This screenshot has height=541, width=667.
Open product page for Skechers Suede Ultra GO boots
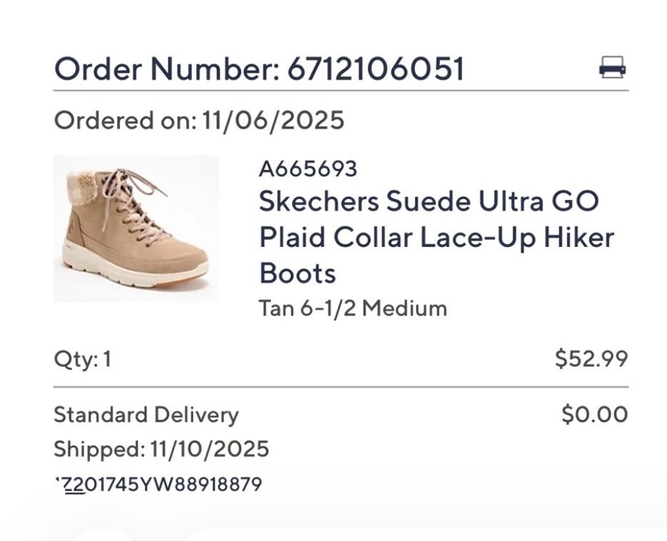pos(428,236)
